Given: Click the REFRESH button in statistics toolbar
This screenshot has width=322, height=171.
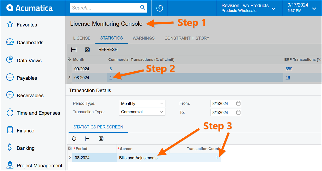Looking at the screenshot, I should click(108, 50).
